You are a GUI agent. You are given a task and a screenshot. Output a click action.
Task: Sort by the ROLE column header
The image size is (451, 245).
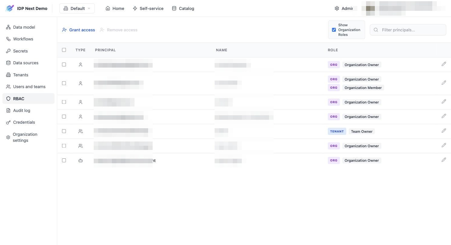tap(333, 50)
